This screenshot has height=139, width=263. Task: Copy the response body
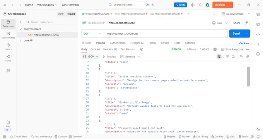[x=241, y=57]
